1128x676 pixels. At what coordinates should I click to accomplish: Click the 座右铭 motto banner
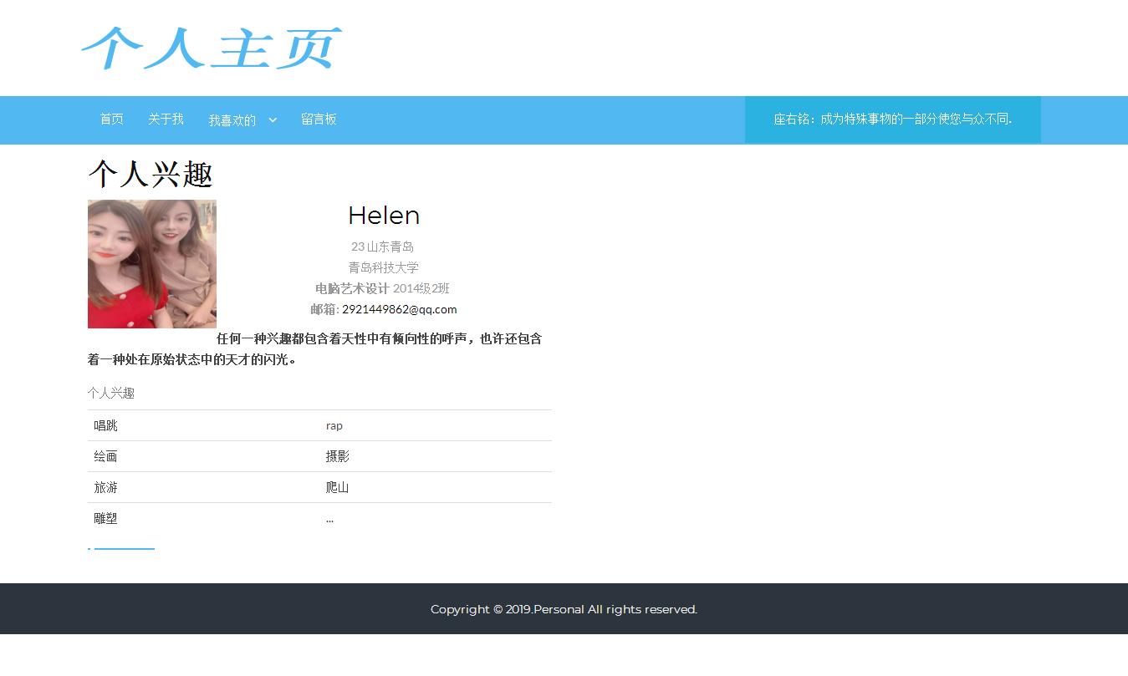tap(892, 119)
